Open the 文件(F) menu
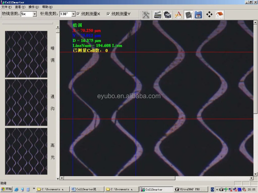This screenshot has height=193, width=258. [x=6, y=7]
